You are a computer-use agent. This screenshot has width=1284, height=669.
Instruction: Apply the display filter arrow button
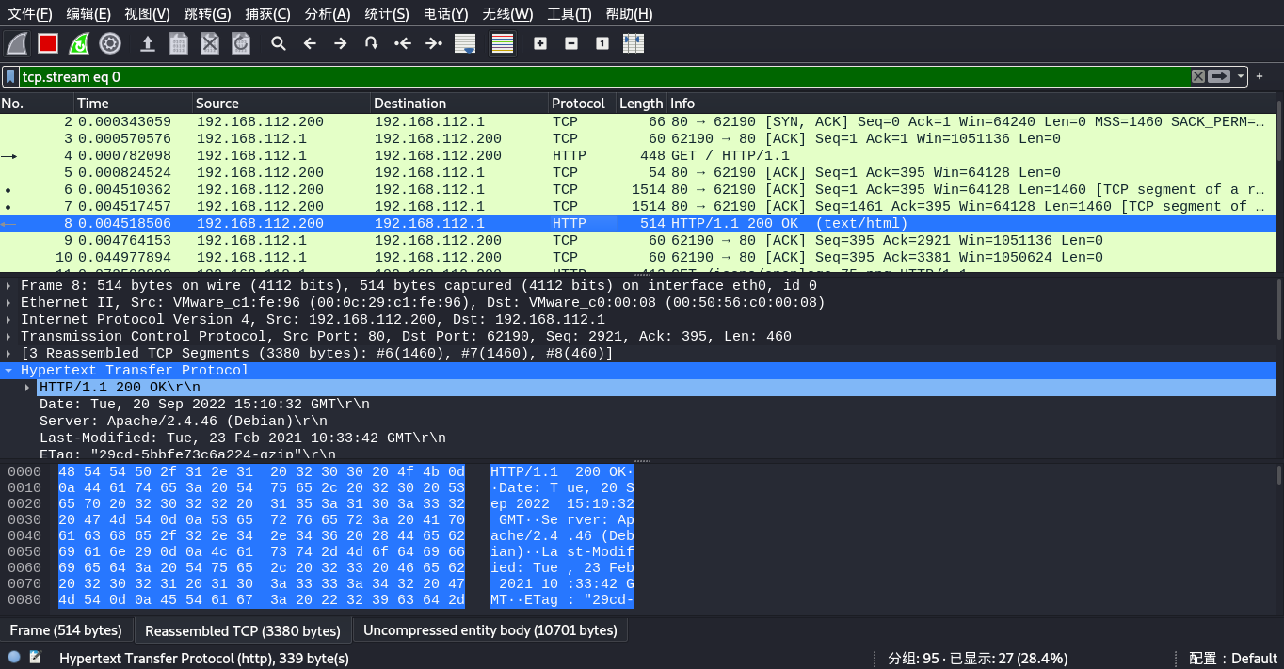[x=1220, y=76]
